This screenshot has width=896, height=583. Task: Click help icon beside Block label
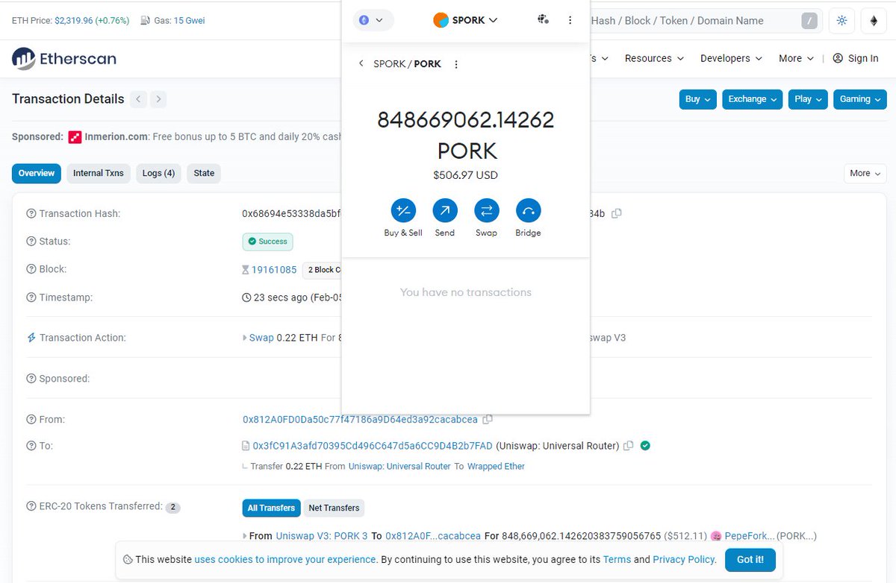[x=31, y=269]
